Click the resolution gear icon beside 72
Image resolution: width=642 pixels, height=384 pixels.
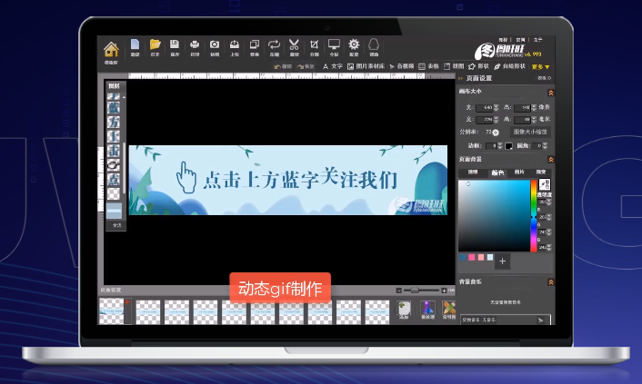click(496, 133)
